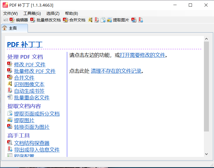Open 转换页面为图片 via its sidebar icon
The height and width of the screenshot is (168, 214).
[x=10, y=127]
